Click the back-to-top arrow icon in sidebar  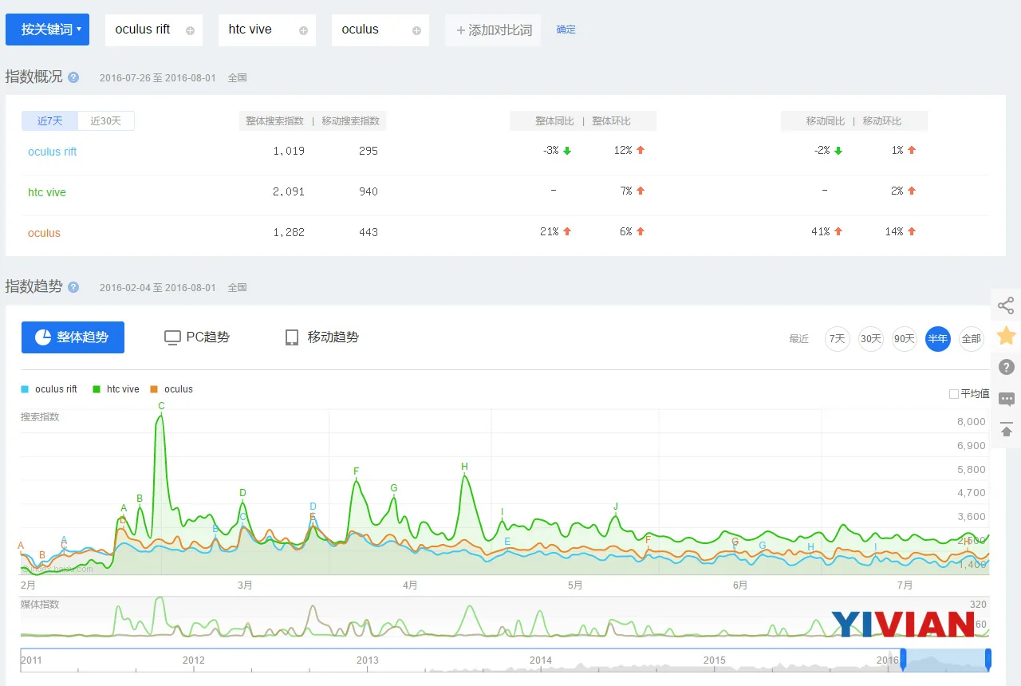[1006, 430]
